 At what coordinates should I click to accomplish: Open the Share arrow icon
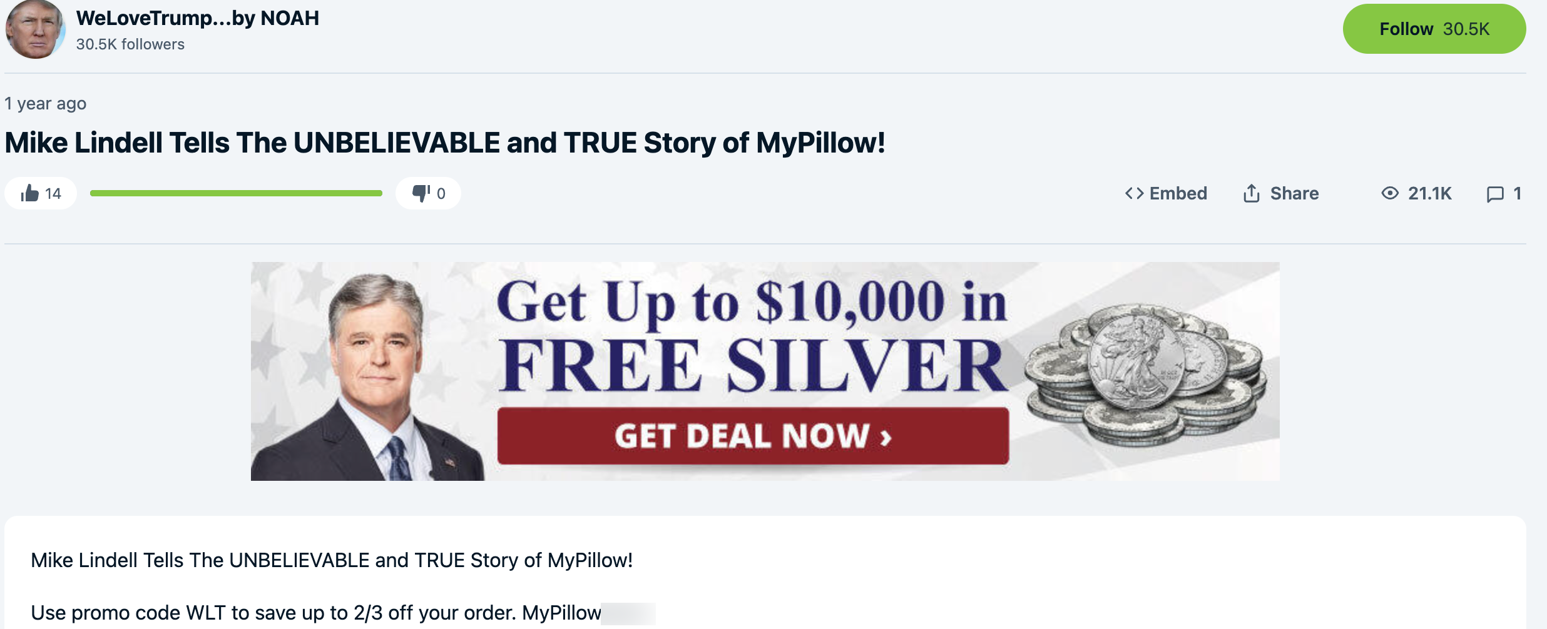click(x=1251, y=193)
